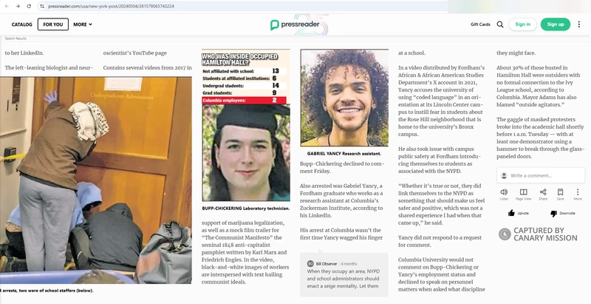Expand the MORE dropdown menu

click(83, 24)
